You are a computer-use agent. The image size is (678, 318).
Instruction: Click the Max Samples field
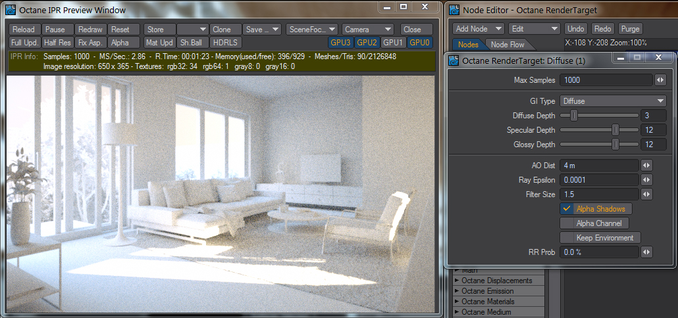pos(606,79)
